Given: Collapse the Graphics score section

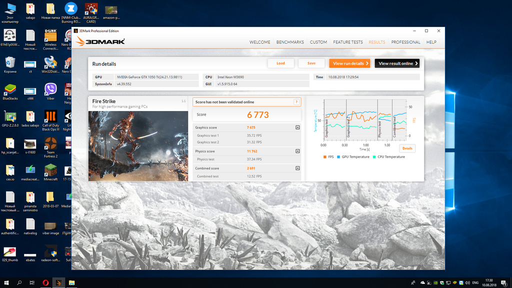Looking at the screenshot, I should tap(297, 127).
